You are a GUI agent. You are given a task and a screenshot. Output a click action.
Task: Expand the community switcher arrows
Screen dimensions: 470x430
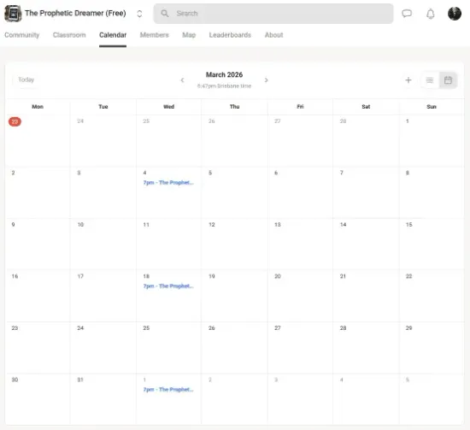tap(139, 14)
